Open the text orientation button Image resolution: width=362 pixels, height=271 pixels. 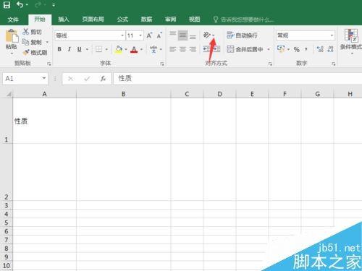point(207,35)
